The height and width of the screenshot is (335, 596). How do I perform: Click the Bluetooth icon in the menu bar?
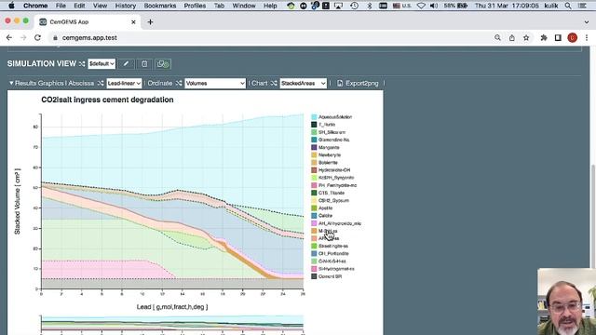(x=369, y=6)
